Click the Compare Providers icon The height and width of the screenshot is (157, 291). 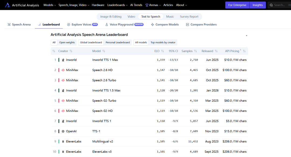[x=188, y=25]
